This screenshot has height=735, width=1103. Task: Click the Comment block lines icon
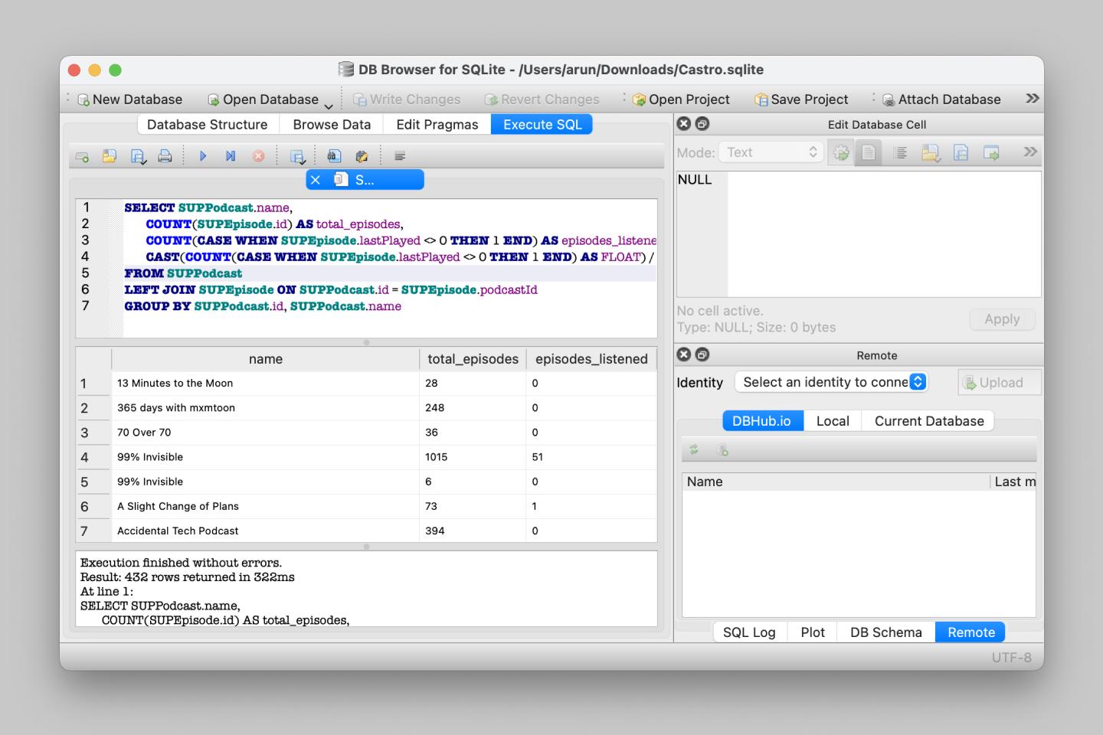tap(400, 156)
